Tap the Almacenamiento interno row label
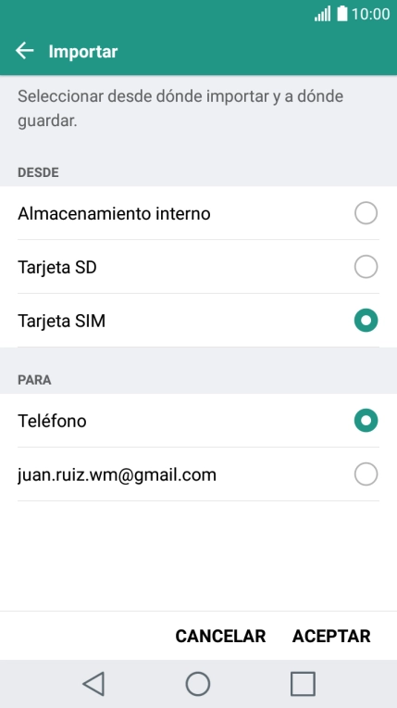The image size is (397, 708). pos(114,213)
